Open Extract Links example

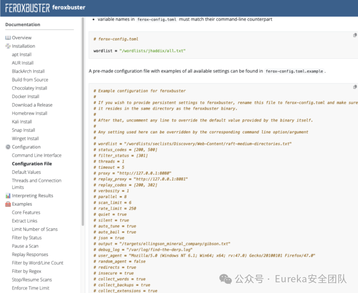click(25, 221)
